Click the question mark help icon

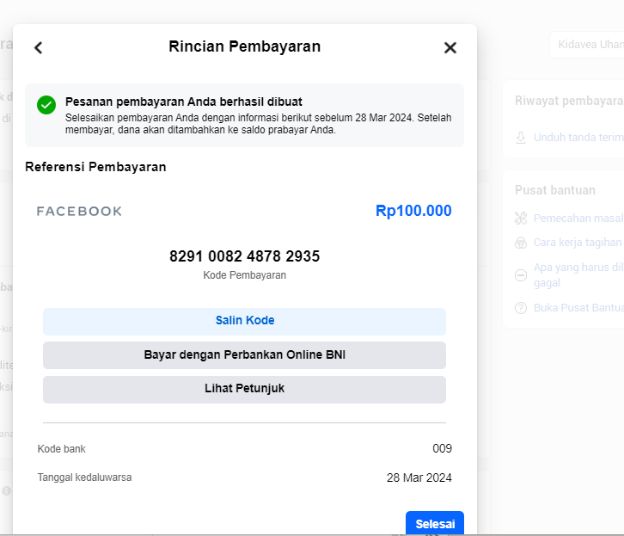coord(521,308)
